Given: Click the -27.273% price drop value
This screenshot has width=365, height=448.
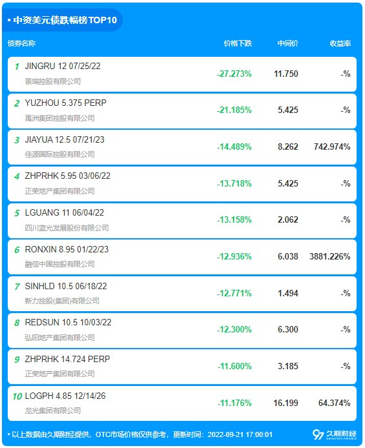Looking at the screenshot, I should point(235,74).
